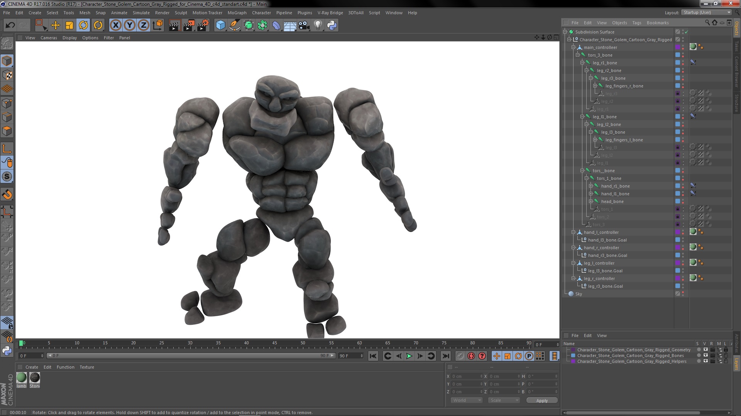This screenshot has height=416, width=741.
Task: Toggle Y axis lock
Action: (x=130, y=25)
